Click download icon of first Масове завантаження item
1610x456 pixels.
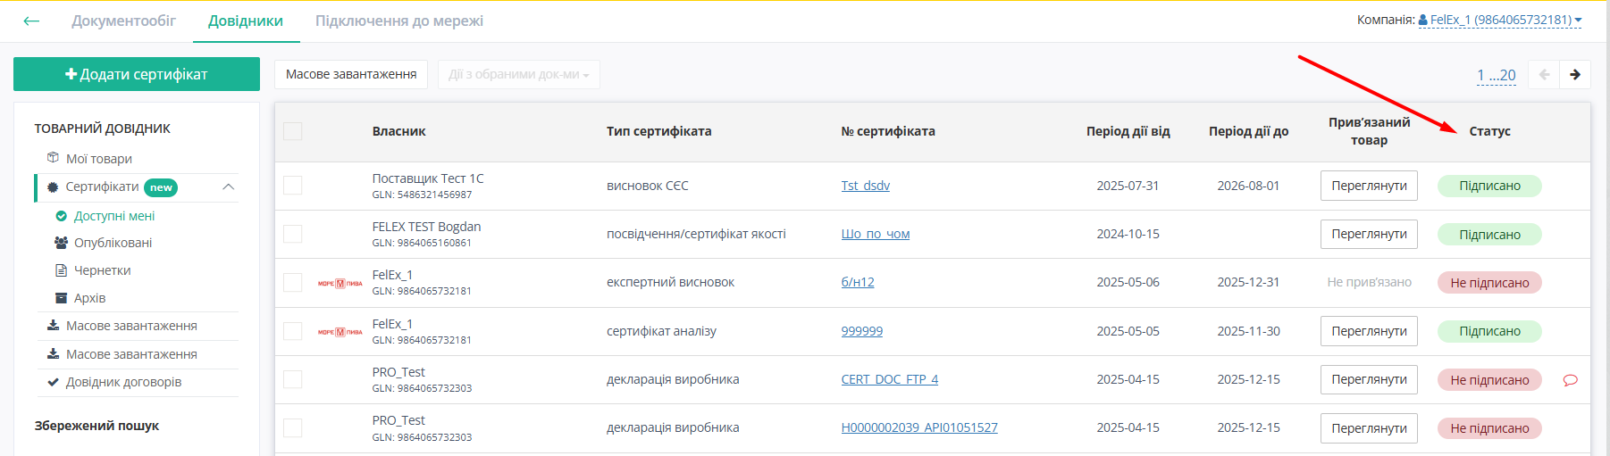pos(54,326)
